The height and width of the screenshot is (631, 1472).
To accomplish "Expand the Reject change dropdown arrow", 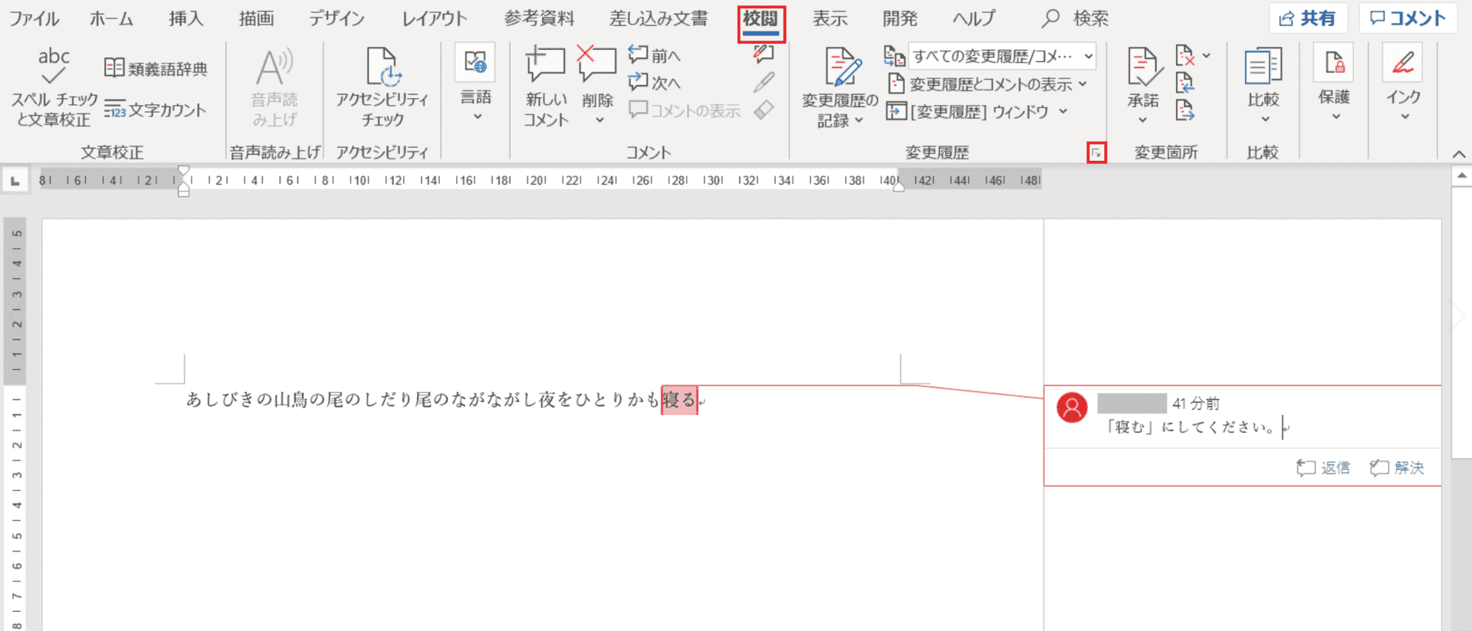I will 1206,55.
